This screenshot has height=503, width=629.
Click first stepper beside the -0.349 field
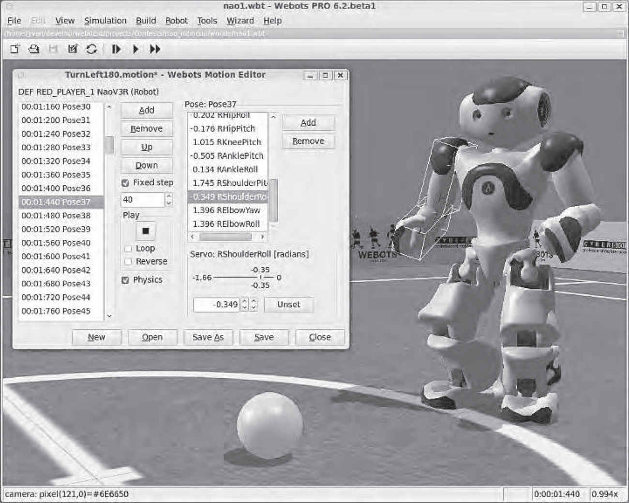(x=245, y=305)
